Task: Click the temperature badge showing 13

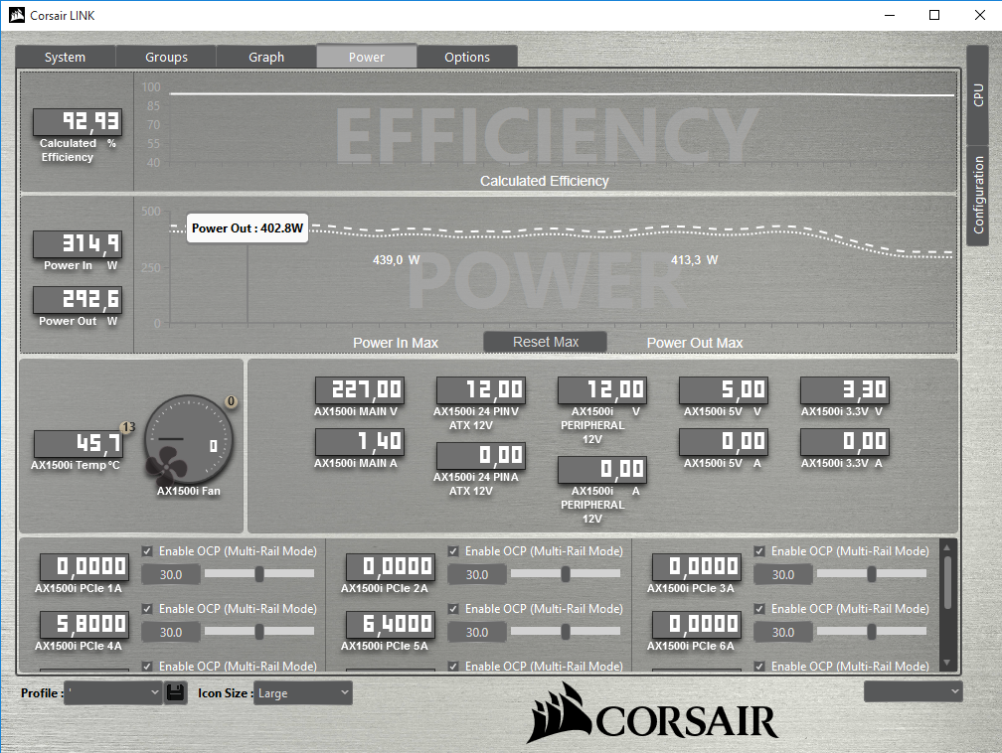Action: click(128, 426)
